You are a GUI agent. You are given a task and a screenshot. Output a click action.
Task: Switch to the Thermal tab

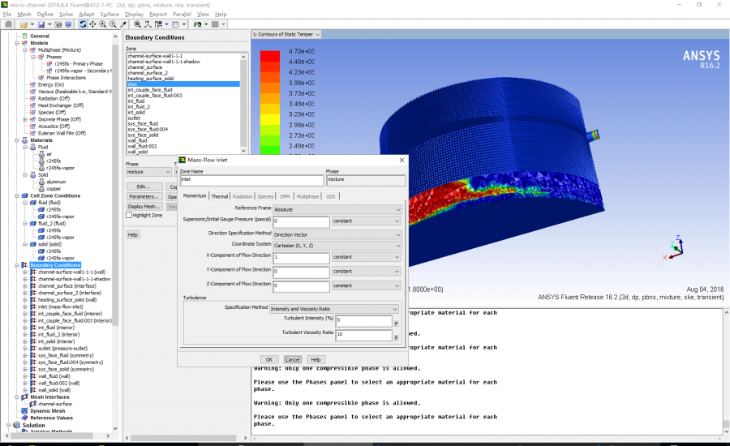point(220,196)
